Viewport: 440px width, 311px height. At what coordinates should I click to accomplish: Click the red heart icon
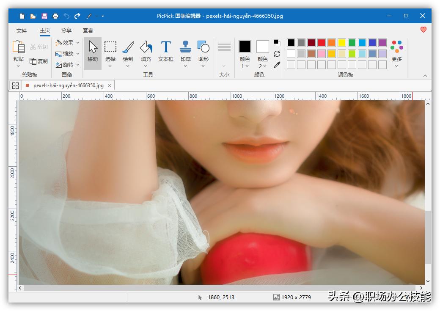[x=423, y=30]
